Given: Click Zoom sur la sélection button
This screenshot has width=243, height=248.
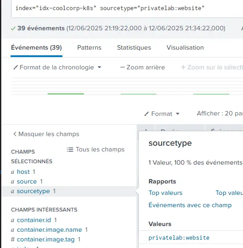Looking at the screenshot, I should click(212, 68).
